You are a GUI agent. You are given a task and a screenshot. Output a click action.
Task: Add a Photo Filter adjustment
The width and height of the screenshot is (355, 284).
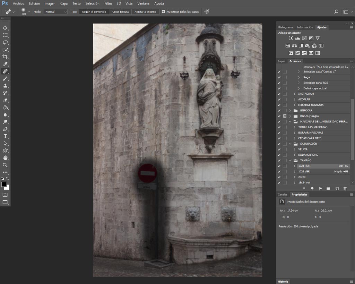coord(307,46)
